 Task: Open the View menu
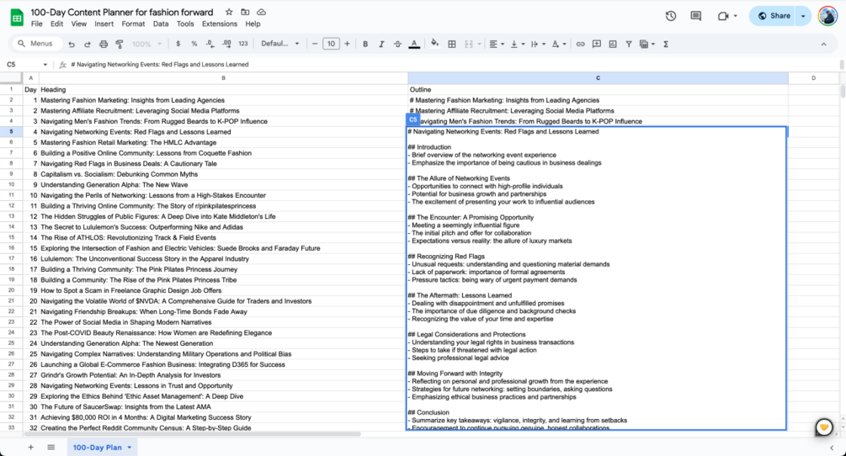[79, 24]
